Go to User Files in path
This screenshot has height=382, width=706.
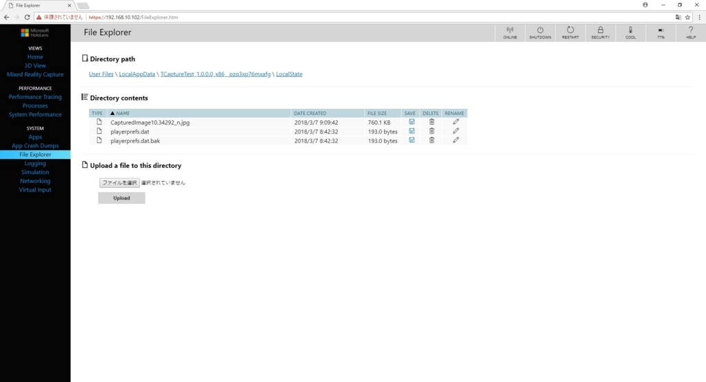pyautogui.click(x=101, y=74)
